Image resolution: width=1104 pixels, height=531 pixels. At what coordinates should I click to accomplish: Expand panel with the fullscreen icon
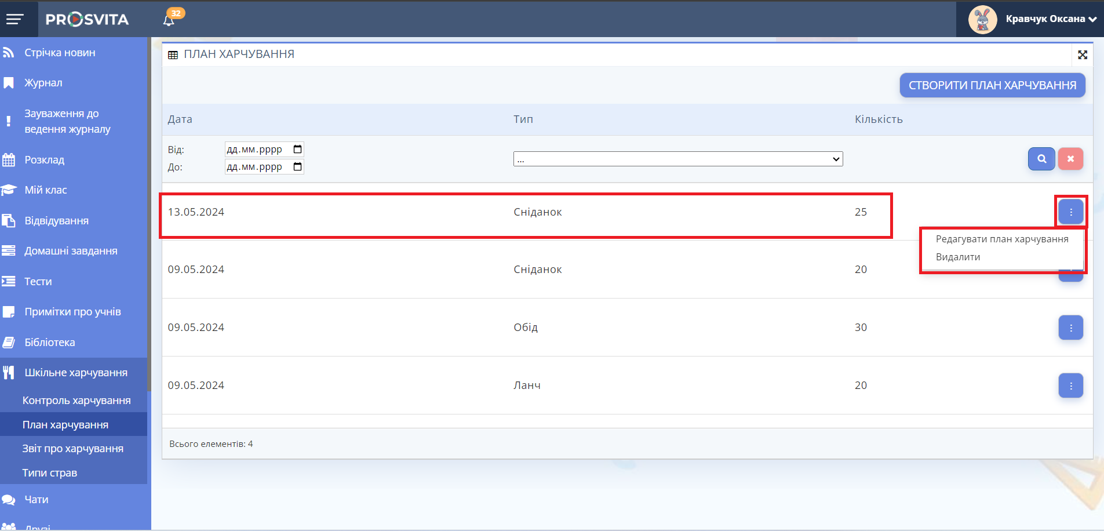(x=1082, y=54)
